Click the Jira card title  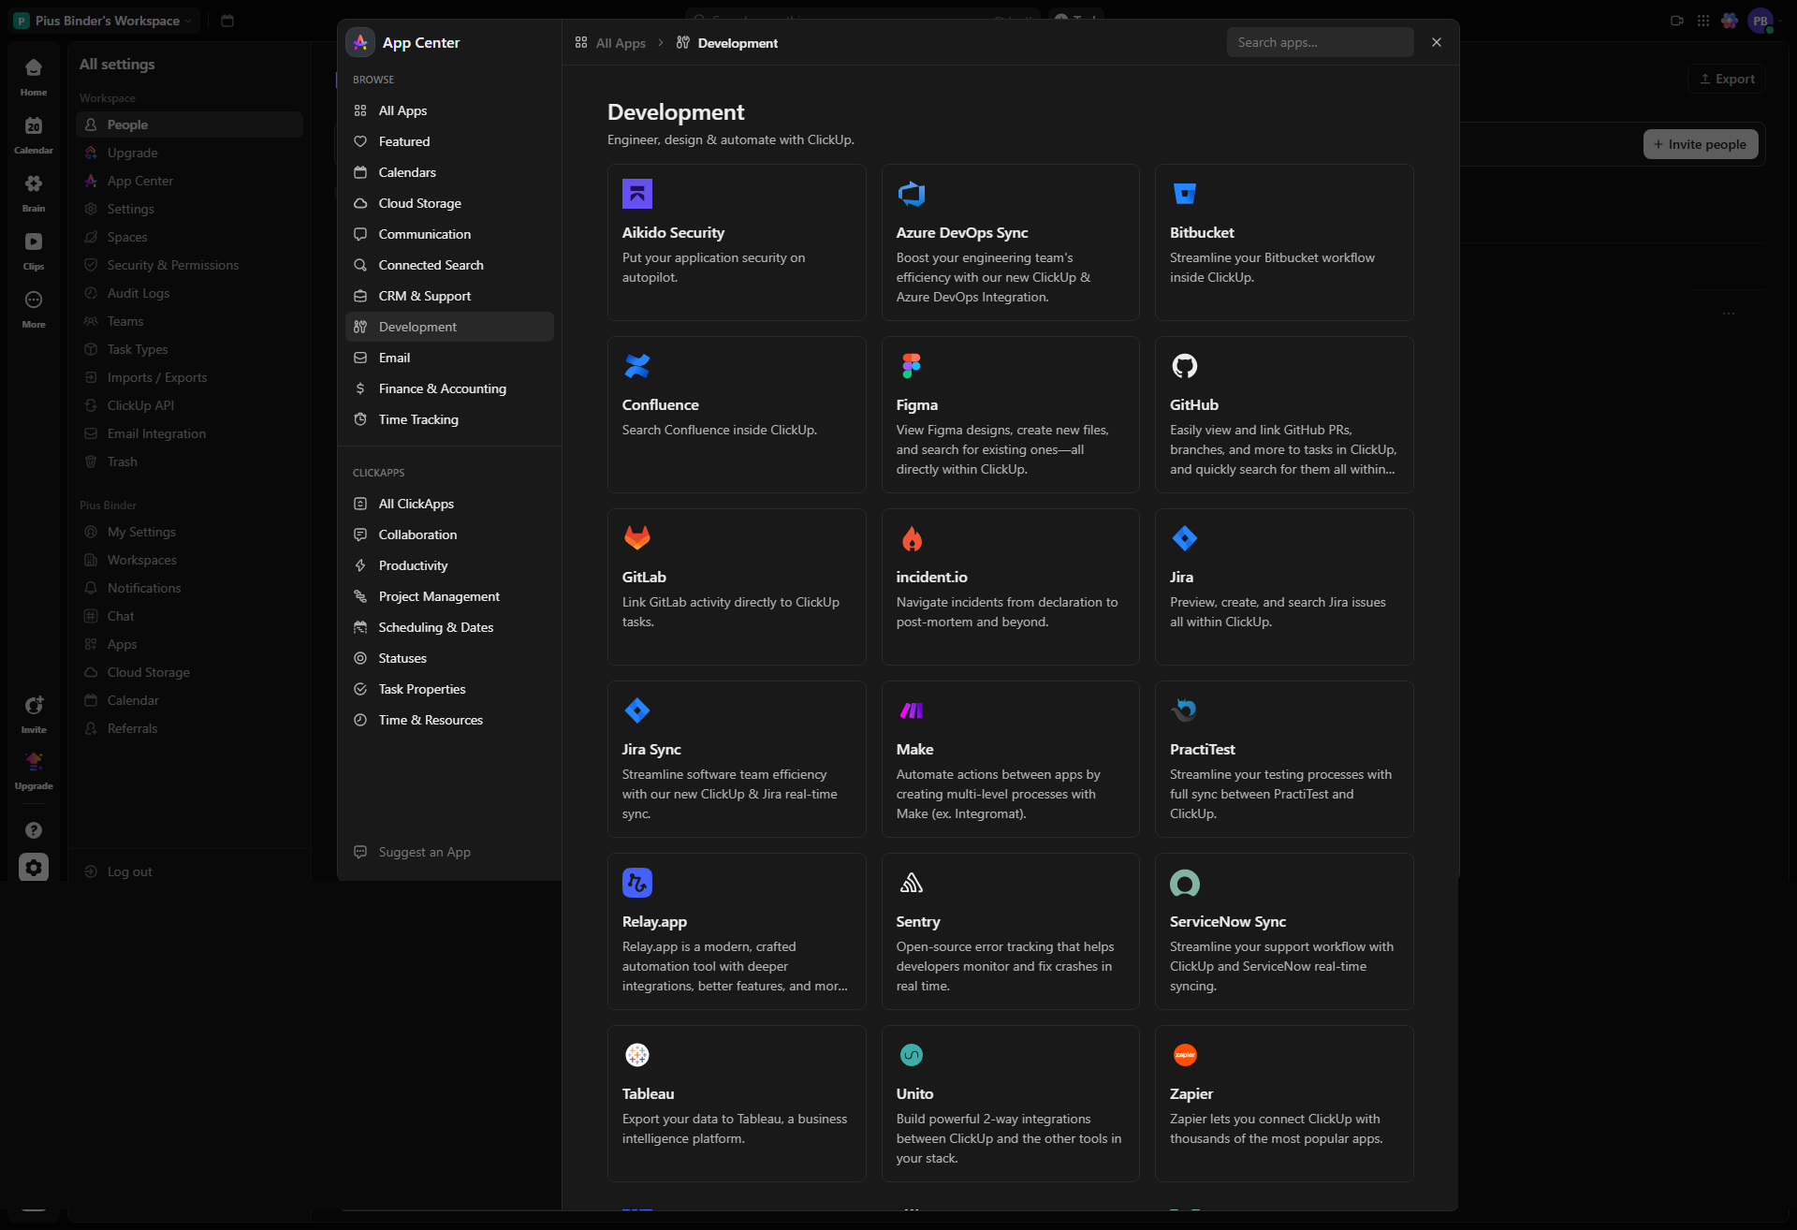coord(1181,577)
